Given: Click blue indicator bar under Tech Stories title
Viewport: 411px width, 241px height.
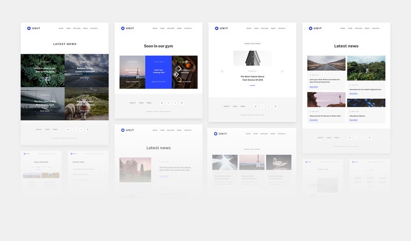Looking at the screenshot, I should point(252,85).
